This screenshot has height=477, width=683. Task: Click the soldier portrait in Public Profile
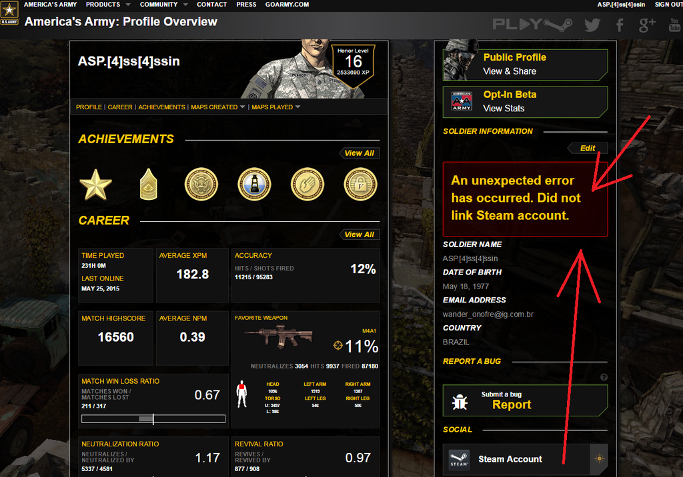click(461, 61)
